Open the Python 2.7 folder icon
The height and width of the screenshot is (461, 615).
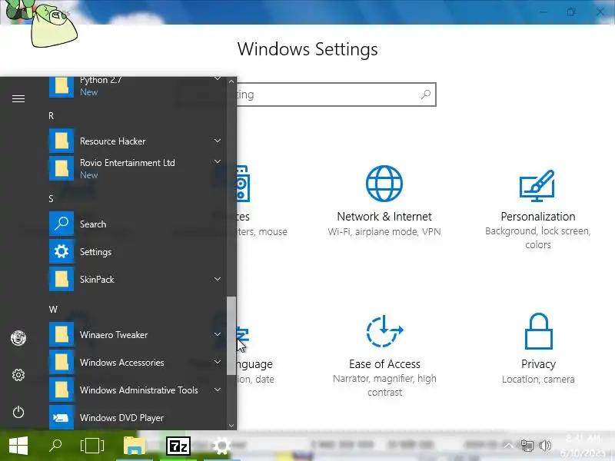point(61,86)
